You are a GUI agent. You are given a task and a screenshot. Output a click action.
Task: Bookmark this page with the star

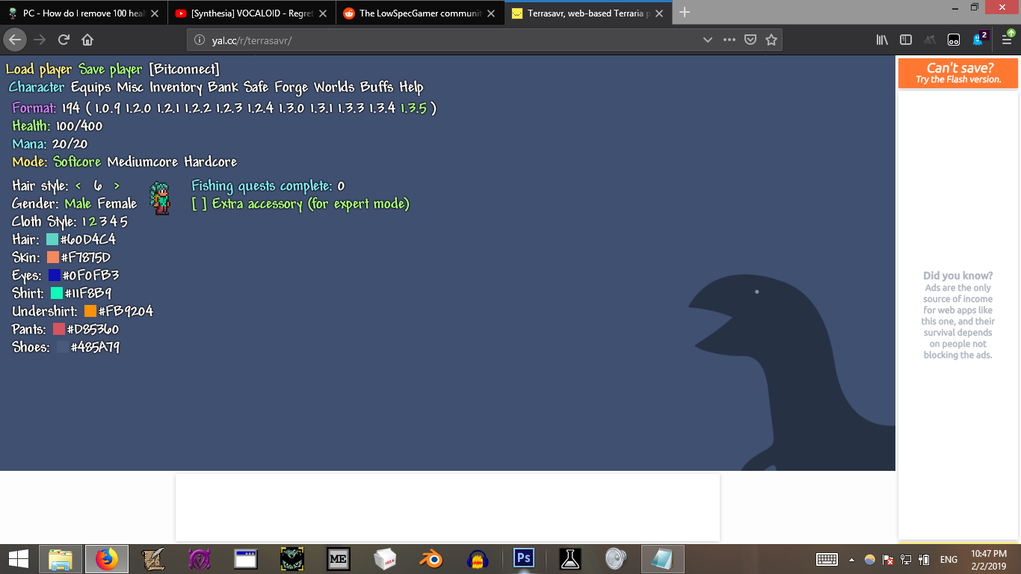(x=771, y=40)
